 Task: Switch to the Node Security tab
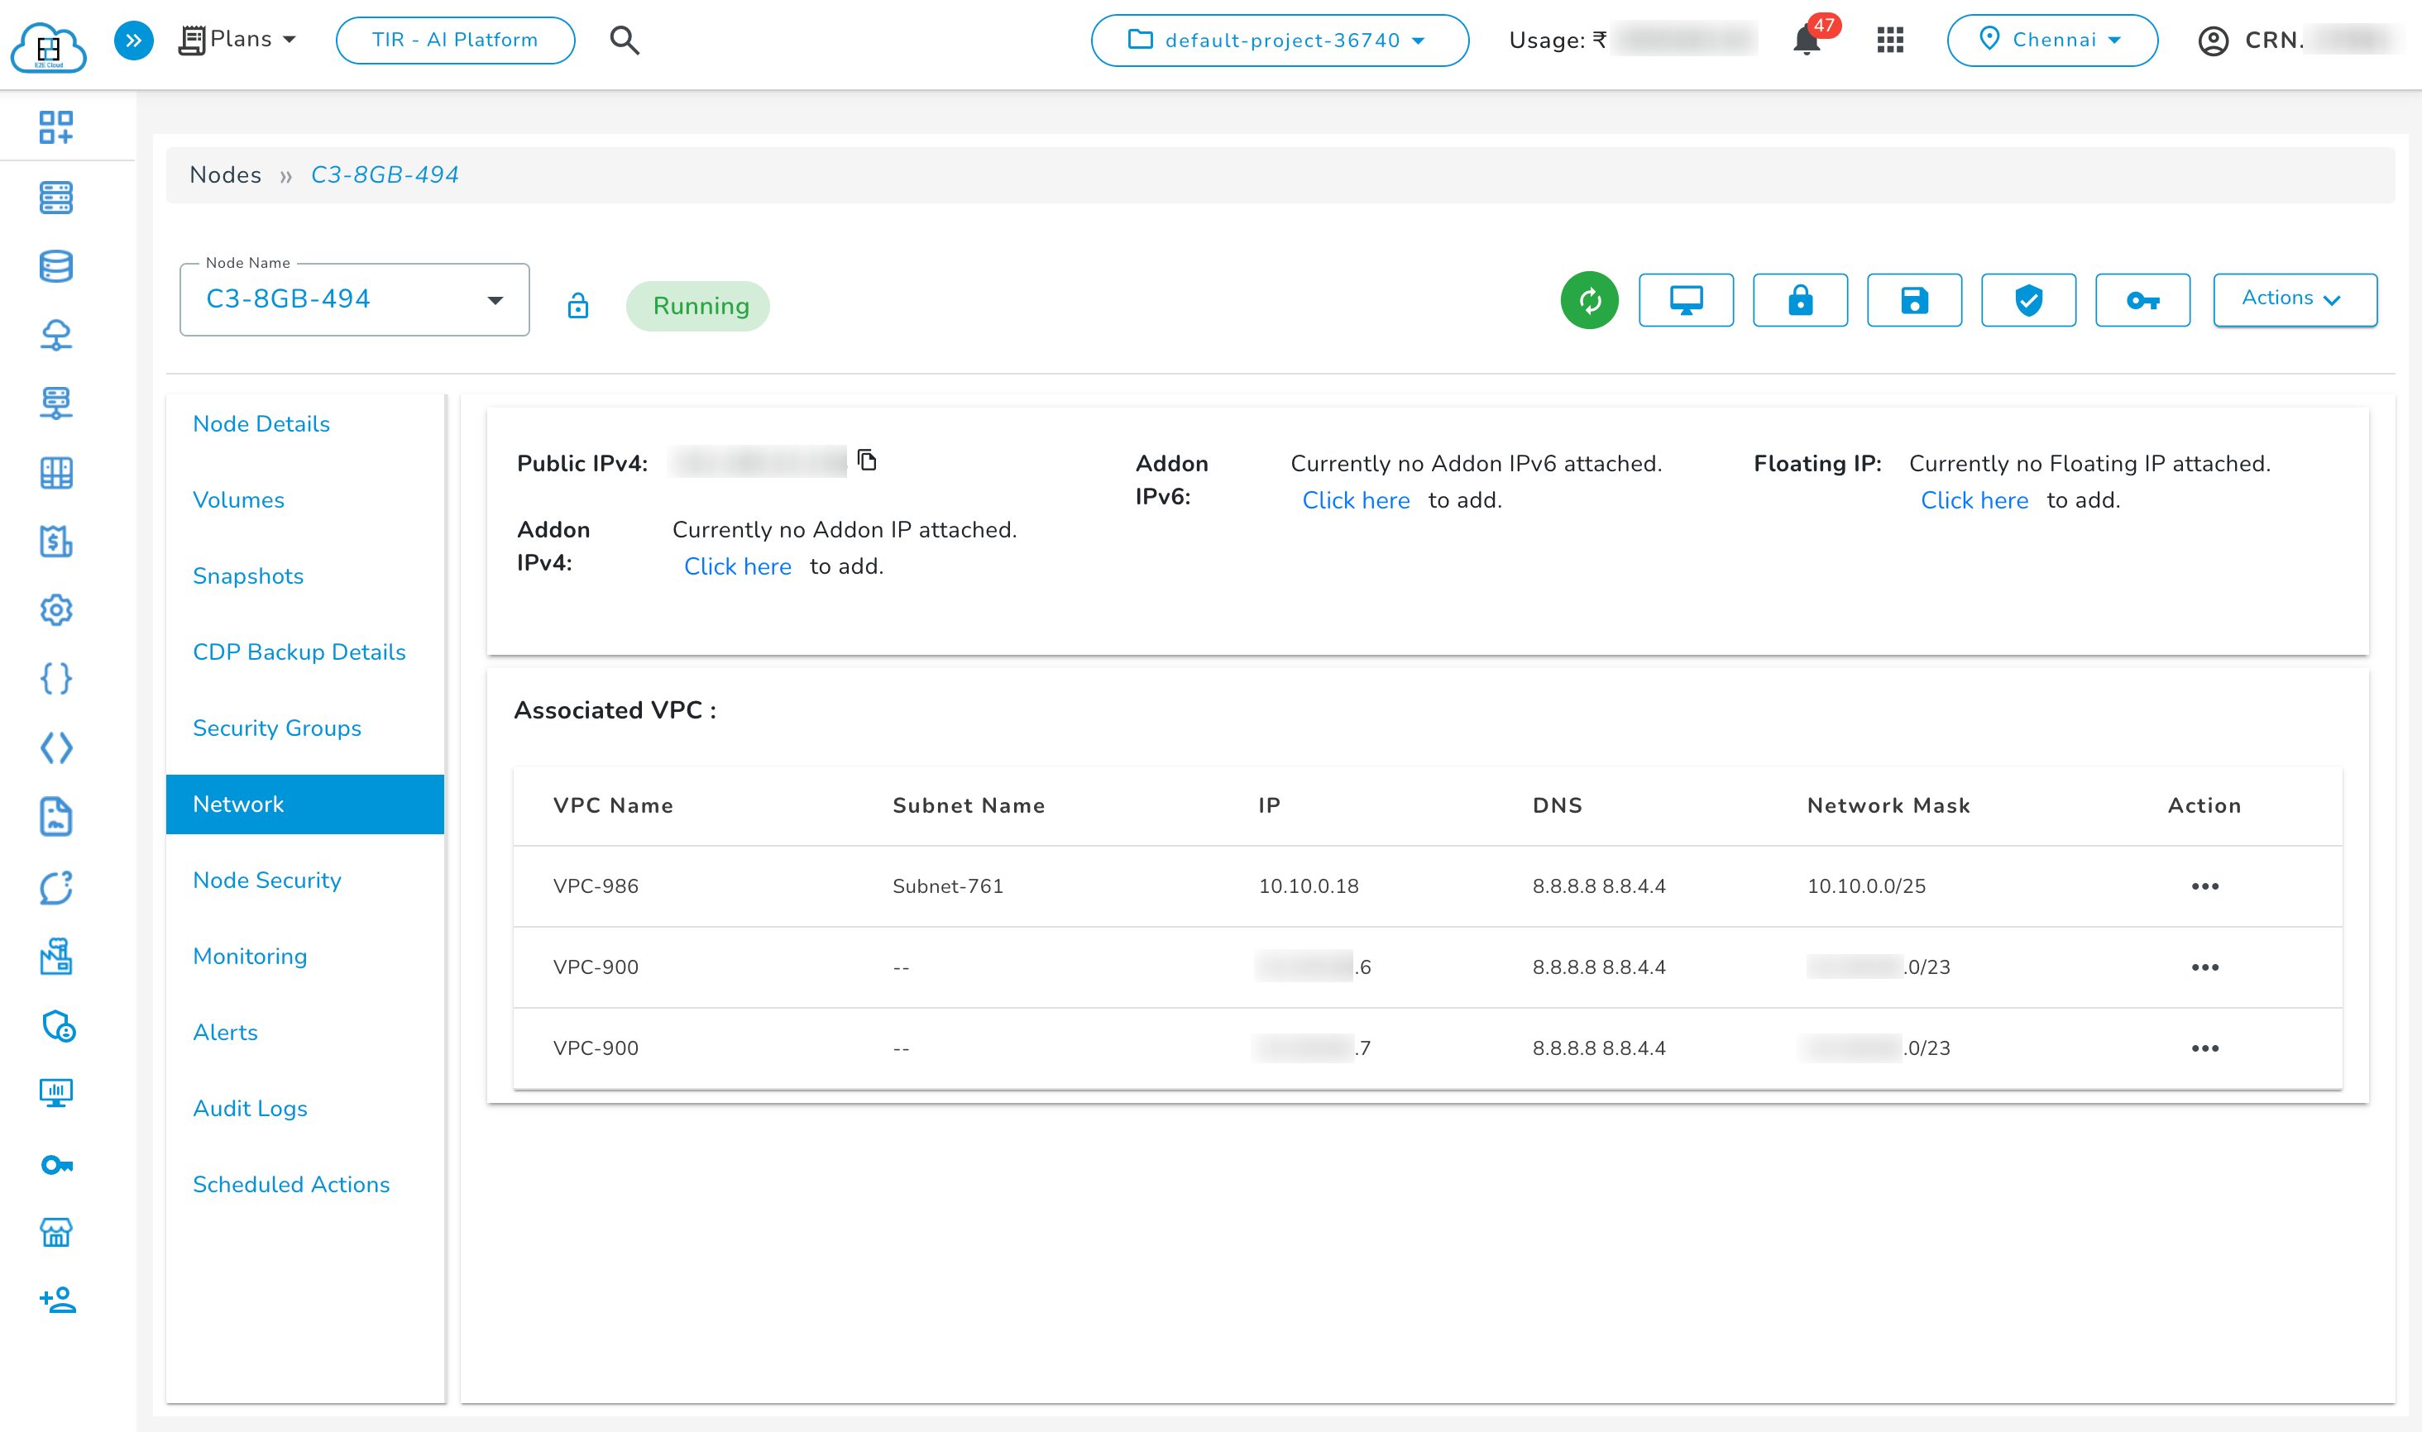tap(267, 880)
